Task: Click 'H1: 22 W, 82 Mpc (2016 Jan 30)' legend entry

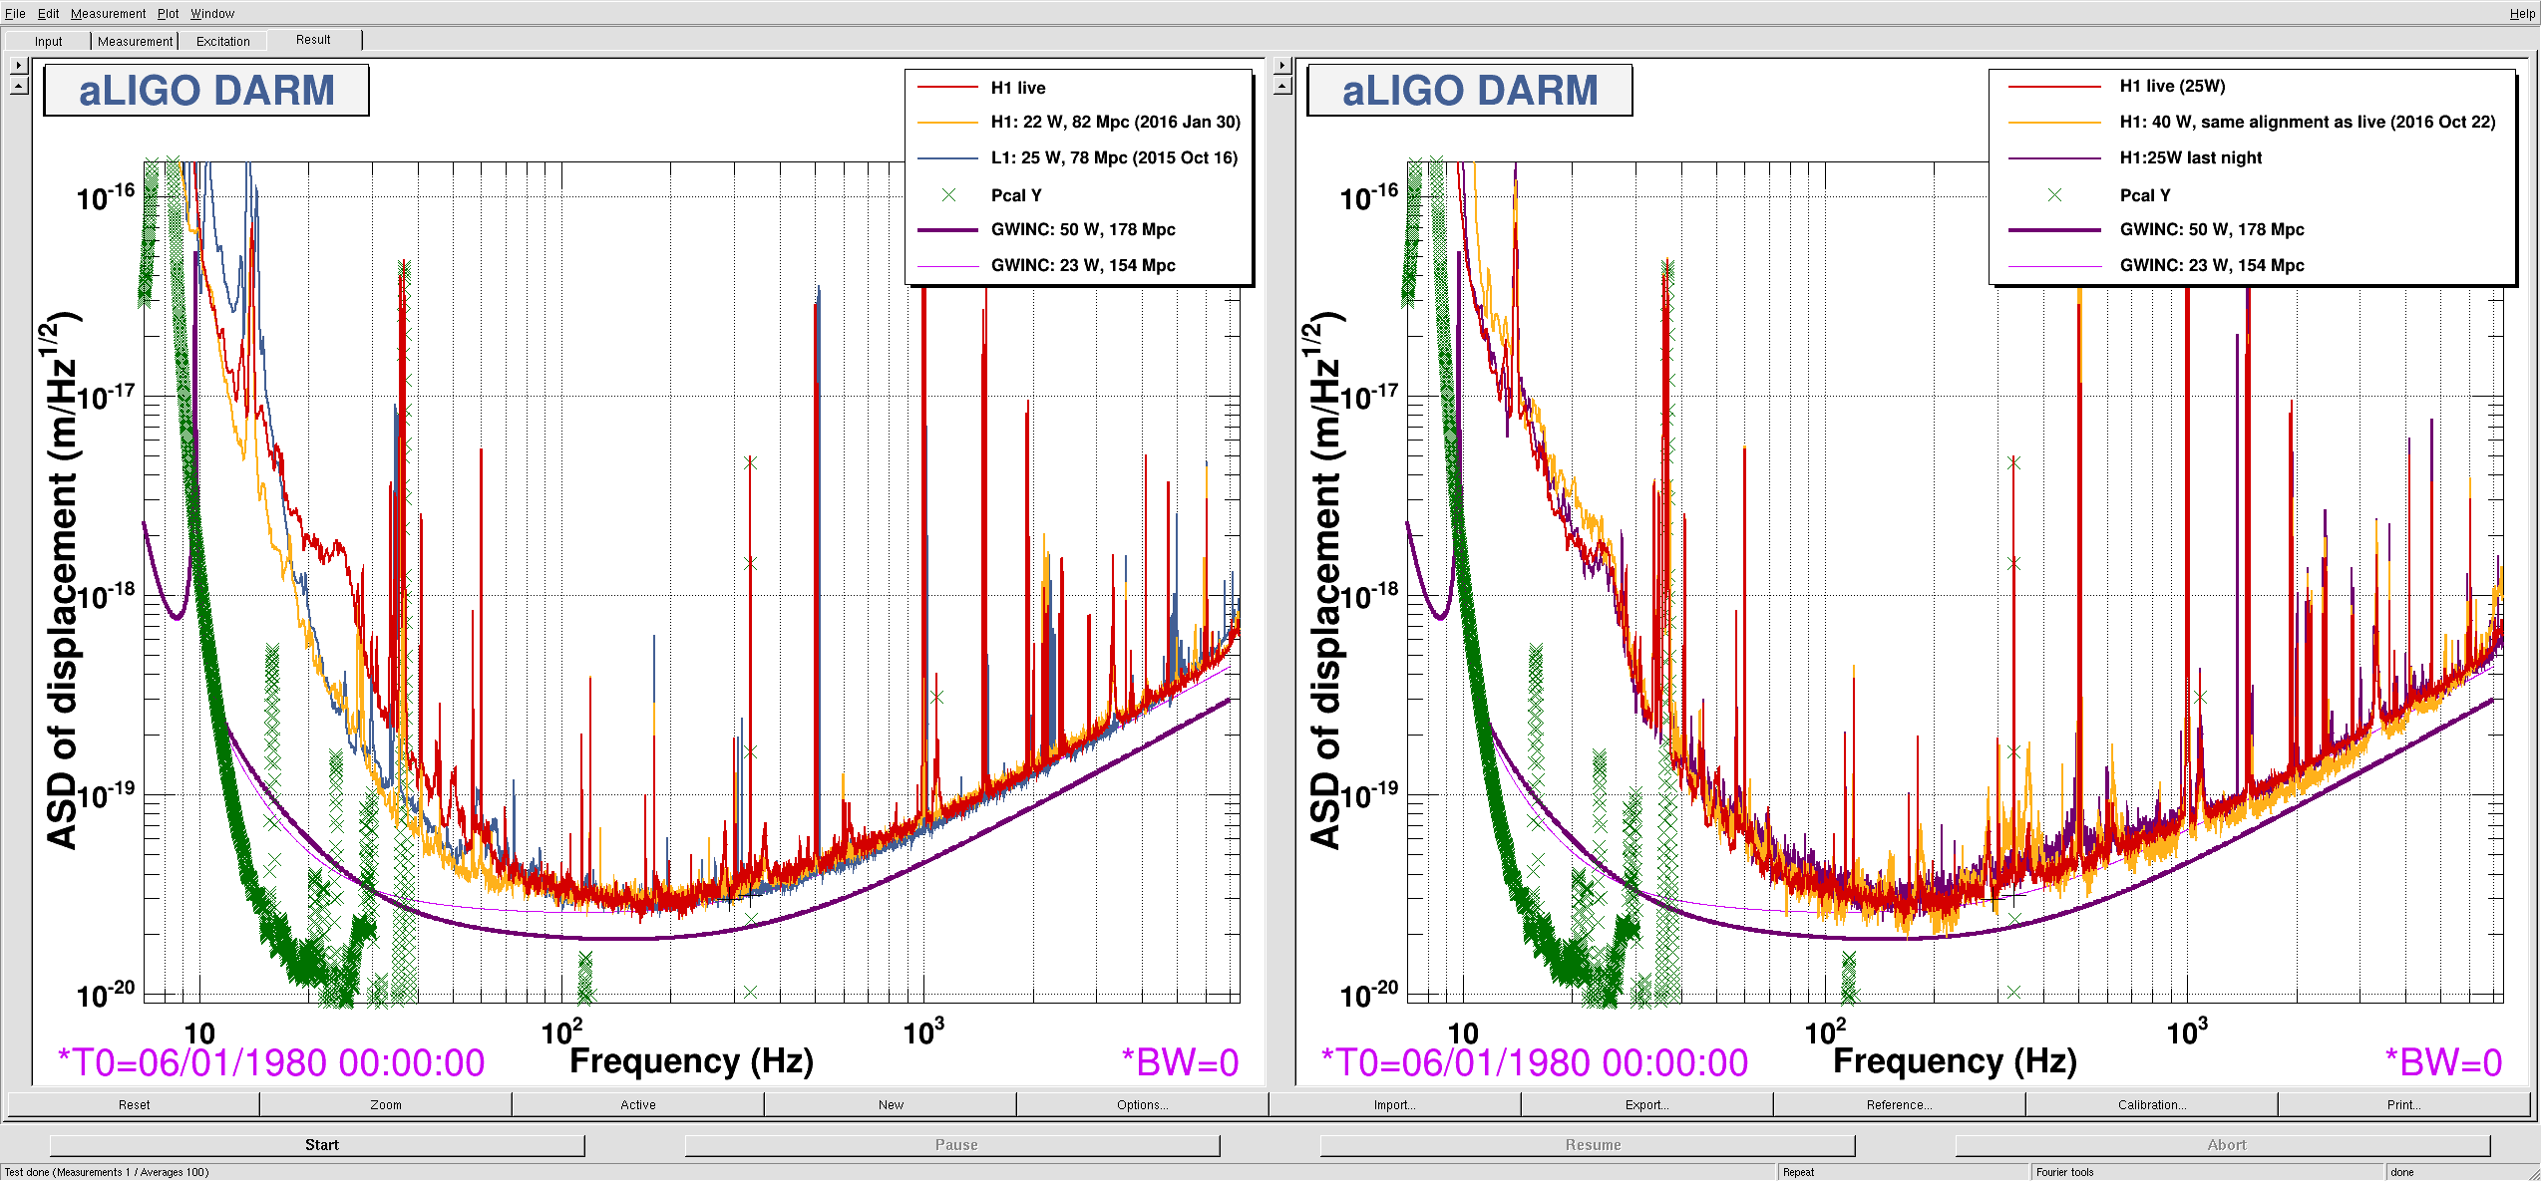Action: (x=1116, y=122)
